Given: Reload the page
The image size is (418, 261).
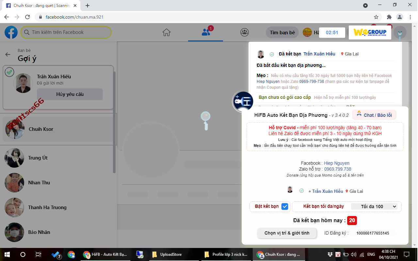Looking at the screenshot, I should 28,17.
